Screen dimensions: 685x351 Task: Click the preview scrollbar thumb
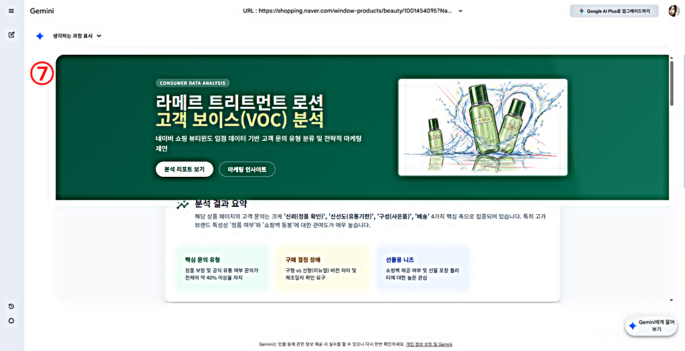(x=672, y=83)
